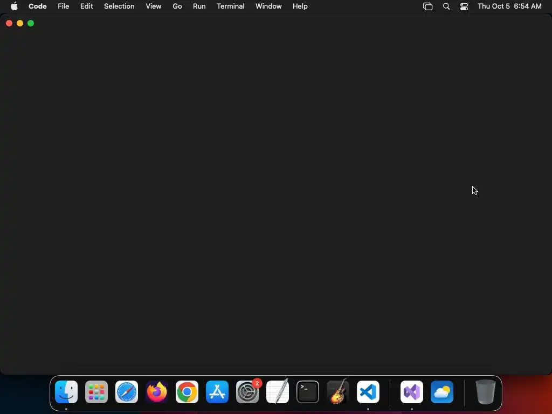Open the Terminal menu
Screen dimensions: 552x414
point(231,6)
